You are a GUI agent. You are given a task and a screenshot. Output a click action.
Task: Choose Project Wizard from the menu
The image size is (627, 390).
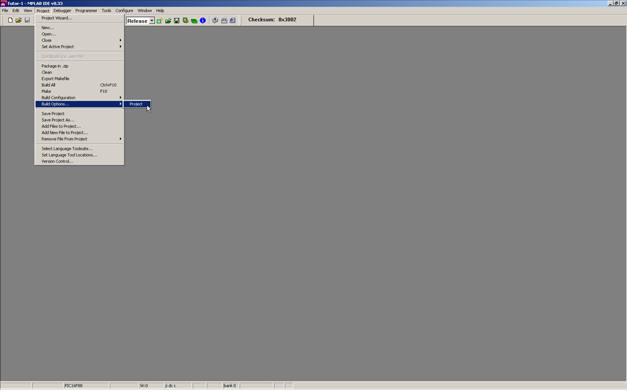coord(56,18)
